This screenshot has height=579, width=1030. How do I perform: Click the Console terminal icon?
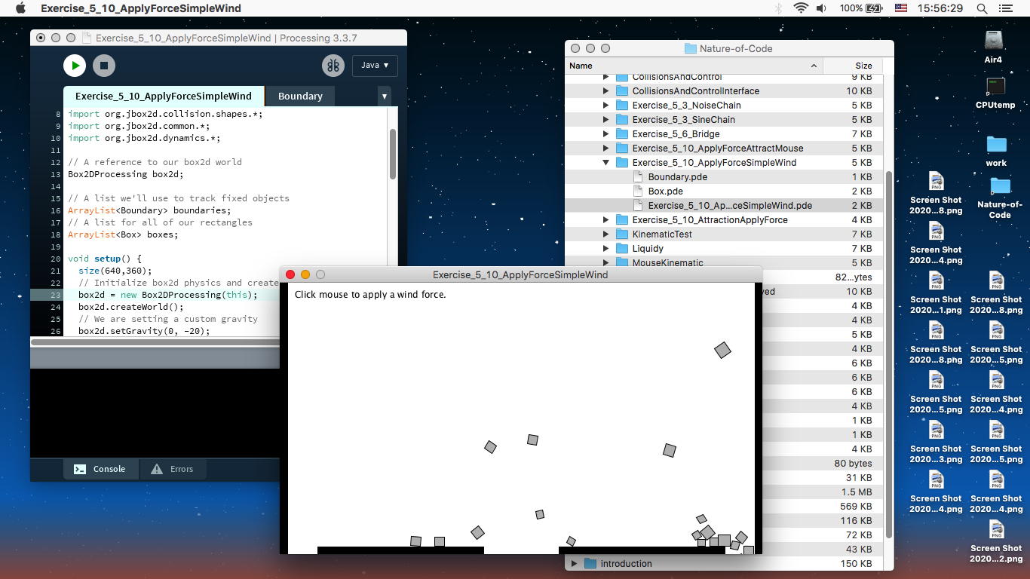[x=80, y=469]
